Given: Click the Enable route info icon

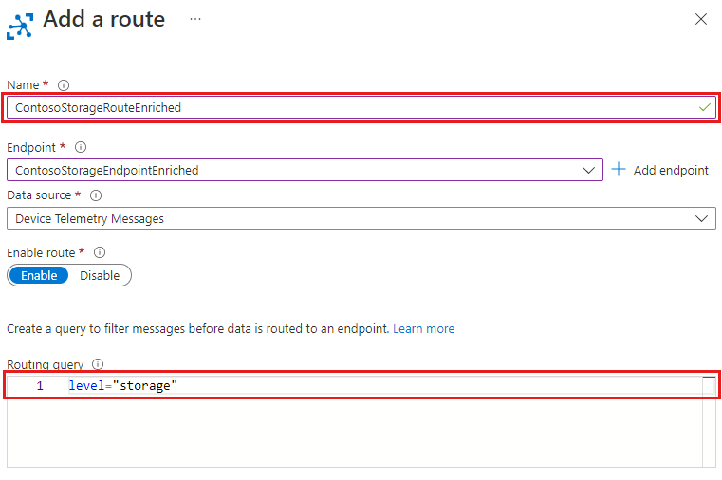Looking at the screenshot, I should 100,253.
